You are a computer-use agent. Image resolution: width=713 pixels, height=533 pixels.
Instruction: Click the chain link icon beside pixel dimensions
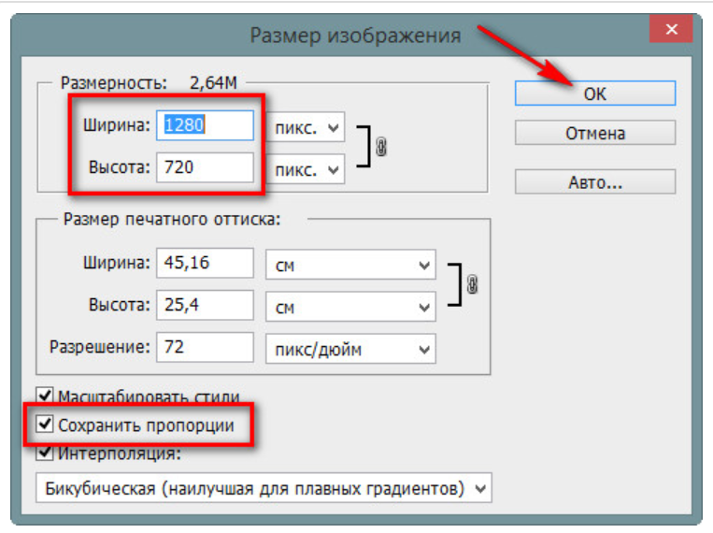click(x=380, y=147)
